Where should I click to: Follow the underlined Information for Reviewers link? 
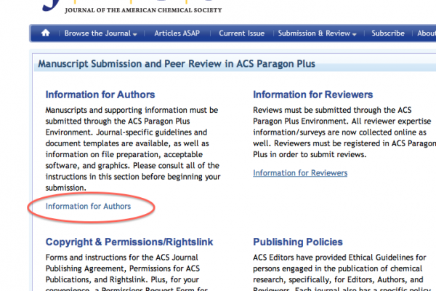[300, 173]
